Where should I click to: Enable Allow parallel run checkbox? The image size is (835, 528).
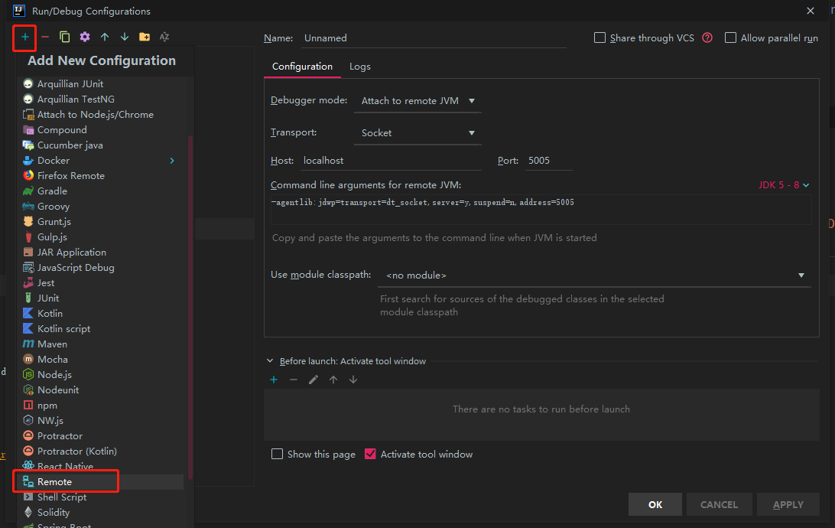[731, 37]
